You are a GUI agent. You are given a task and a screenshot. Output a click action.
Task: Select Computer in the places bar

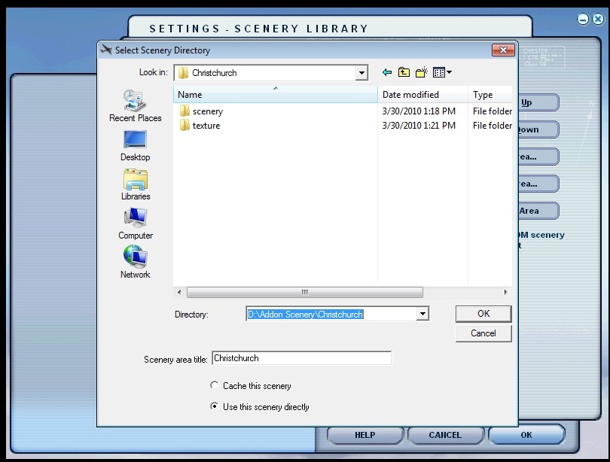(136, 223)
